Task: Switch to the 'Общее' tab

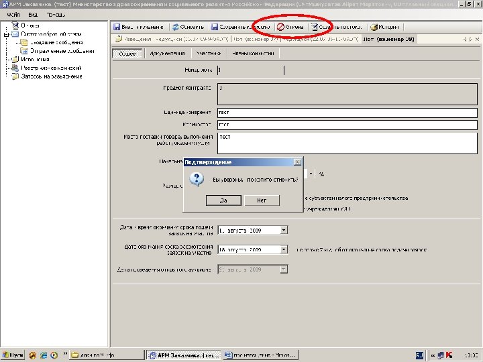Action: [x=127, y=54]
